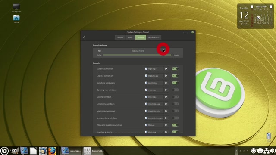Choose sound file unmaximize.oga
This screenshot has height=155, width=276.
point(154,118)
